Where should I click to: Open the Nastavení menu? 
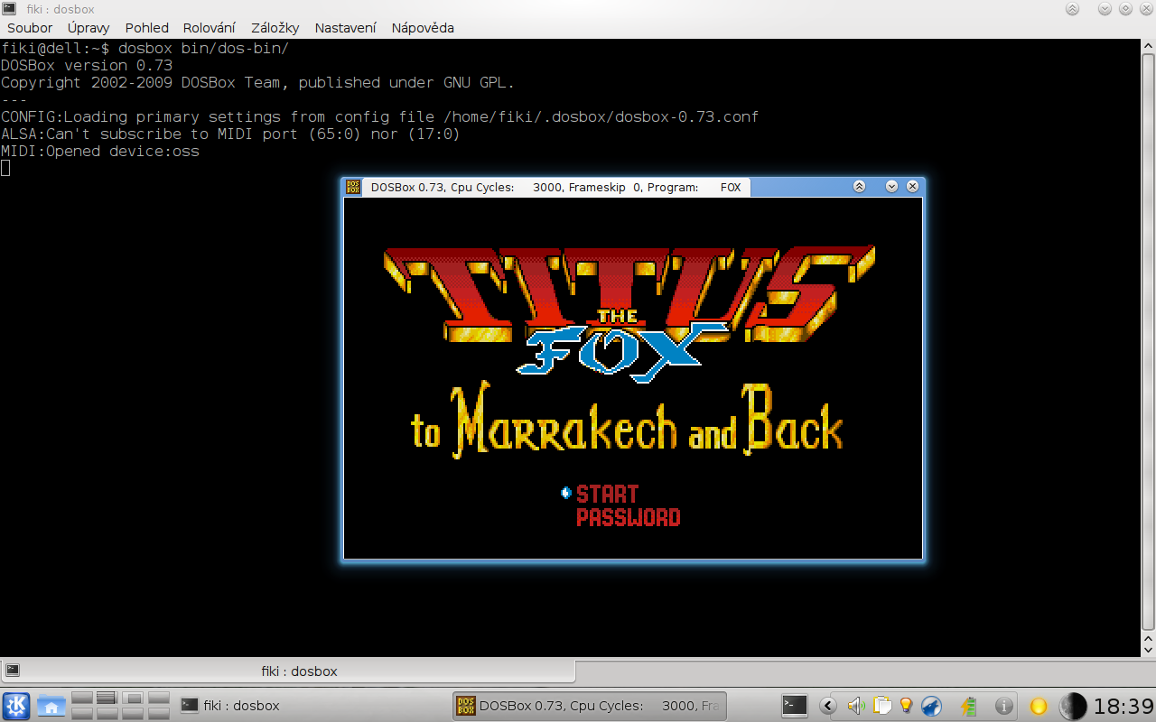[x=346, y=28]
